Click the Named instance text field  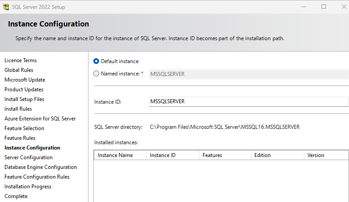click(249, 74)
